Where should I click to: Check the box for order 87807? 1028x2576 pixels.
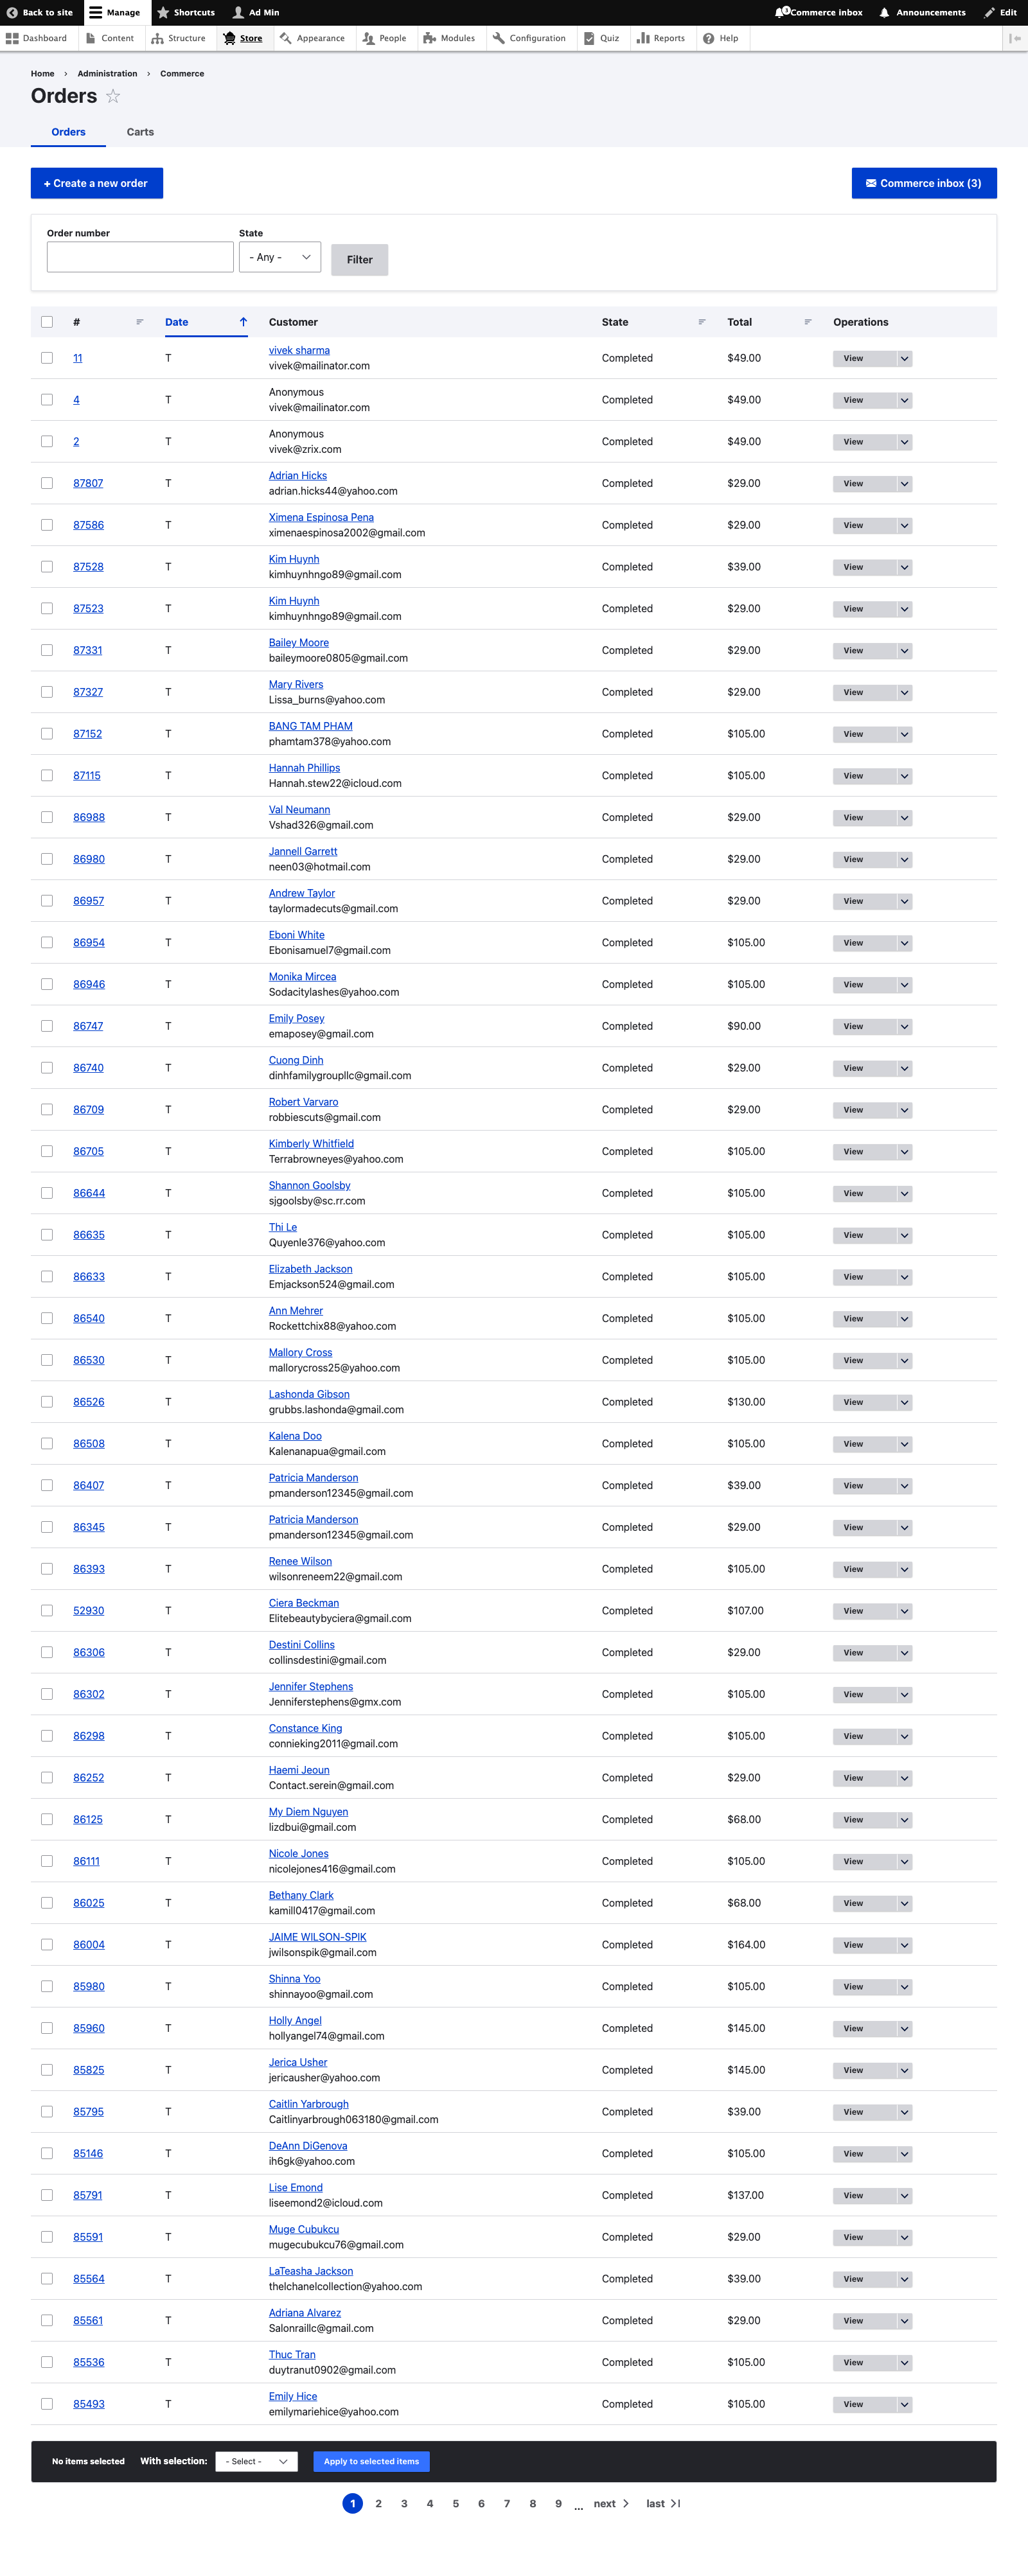pyautogui.click(x=47, y=483)
